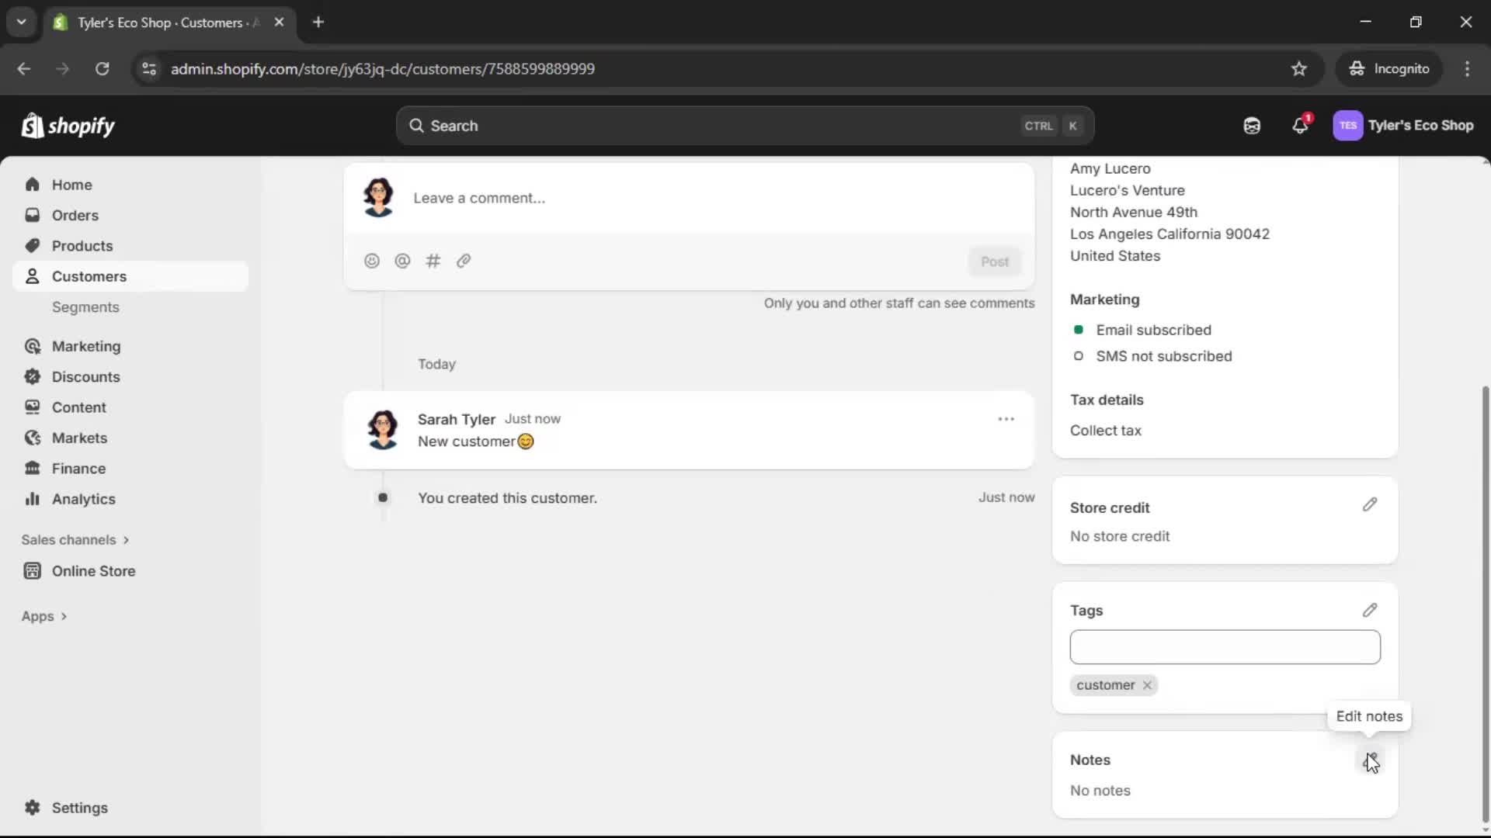Click the Post button
The image size is (1491, 838).
(995, 261)
